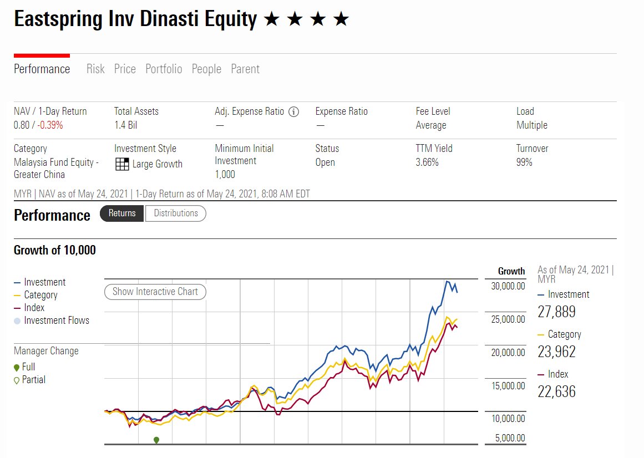
Task: Click Show Interactive Chart button
Action: (x=155, y=292)
